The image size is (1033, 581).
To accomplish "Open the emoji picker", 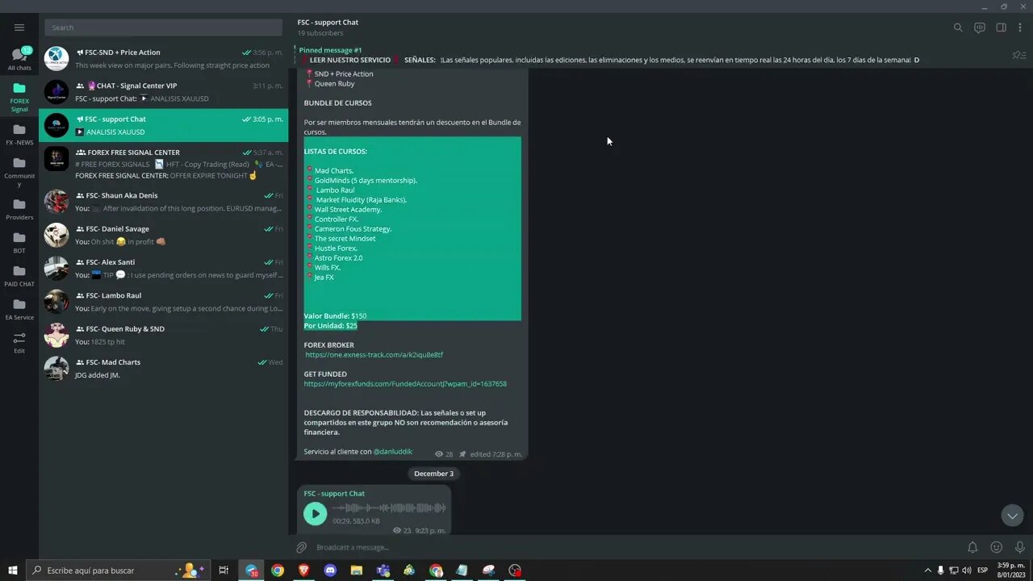I will [x=996, y=547].
